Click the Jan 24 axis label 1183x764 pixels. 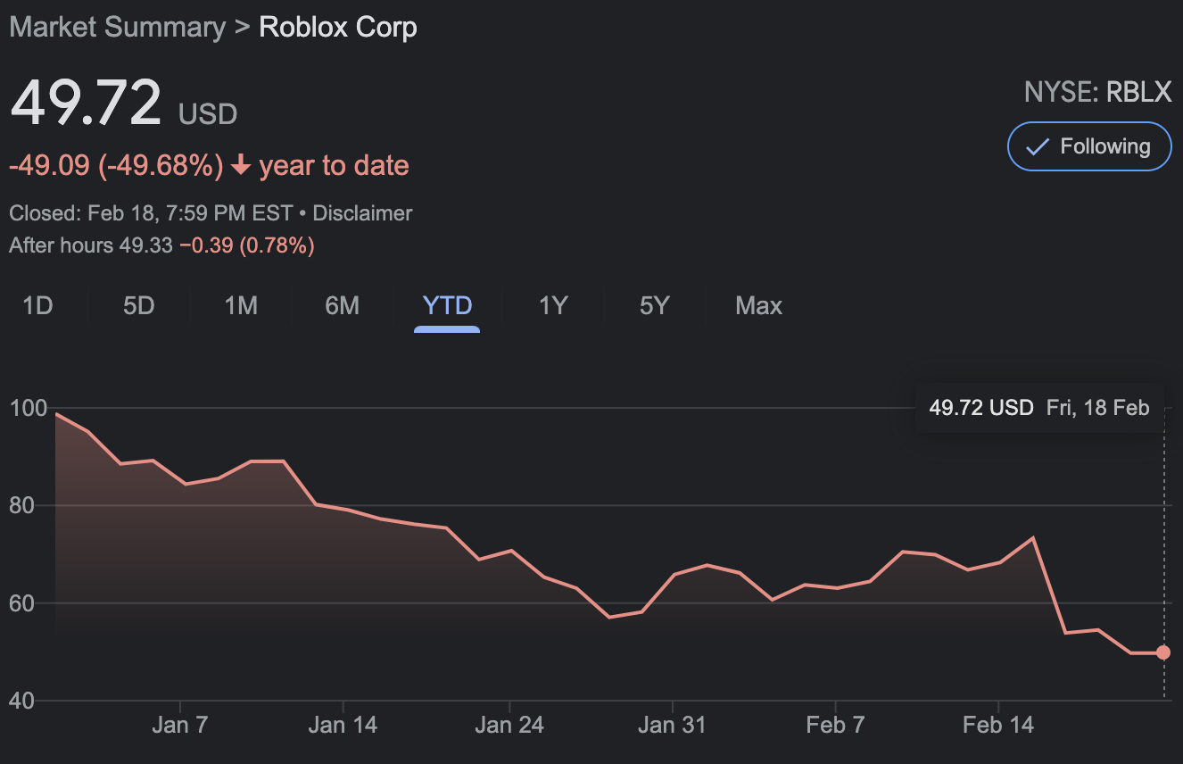coord(509,725)
